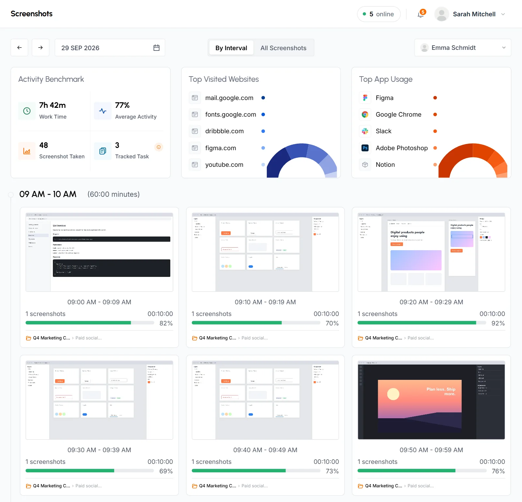
Task: Click the Slack legend color dot
Action: click(435, 131)
